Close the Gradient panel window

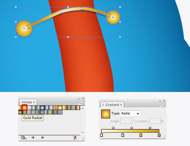click(x=164, y=101)
